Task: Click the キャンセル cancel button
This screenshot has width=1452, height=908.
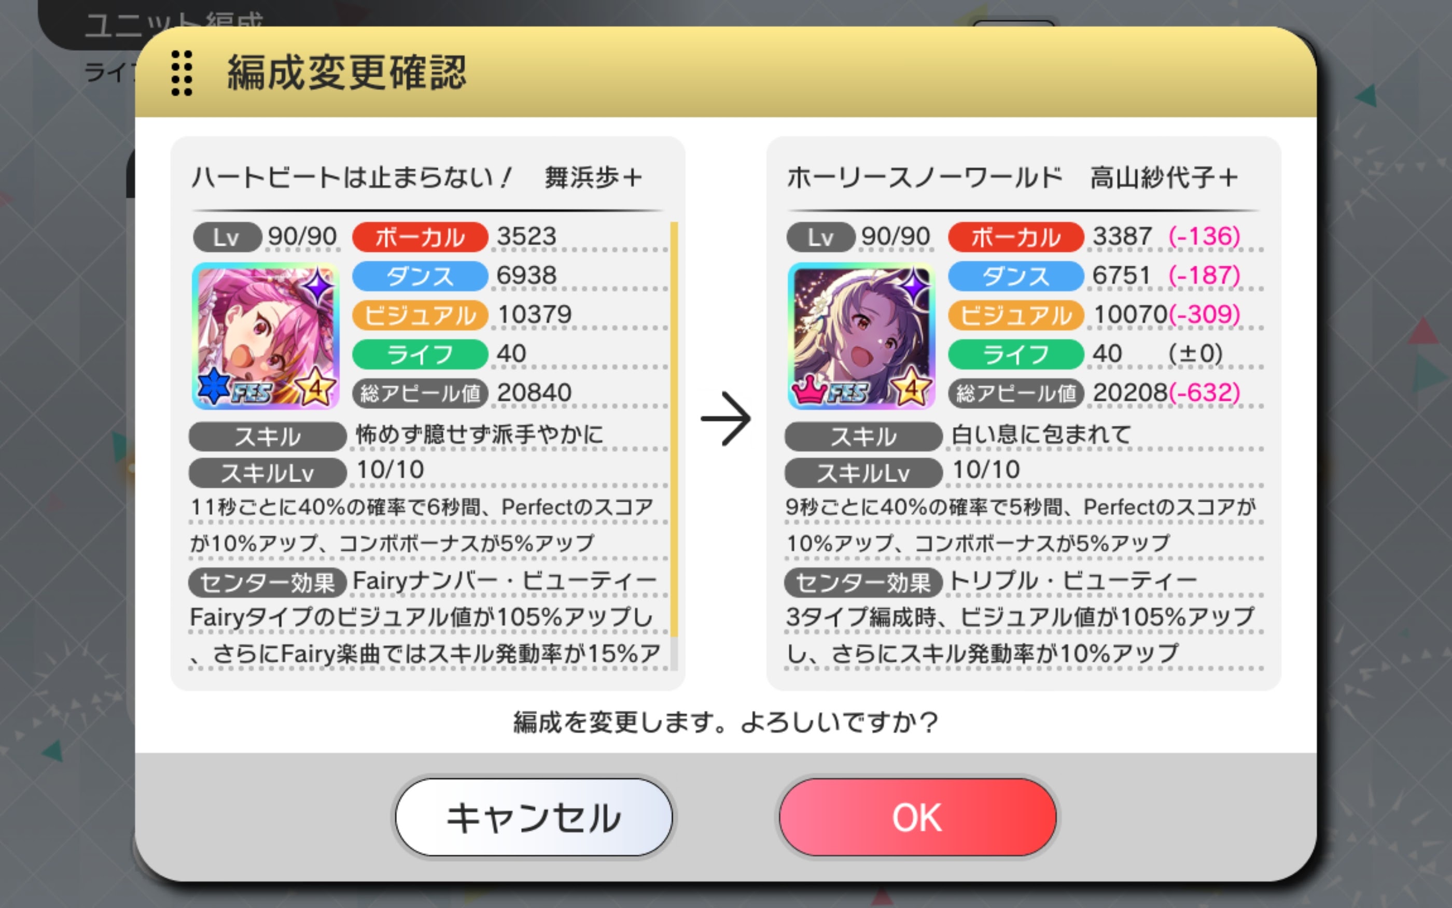Action: [534, 817]
